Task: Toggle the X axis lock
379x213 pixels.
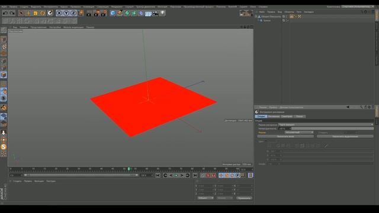Action: tap(59, 13)
